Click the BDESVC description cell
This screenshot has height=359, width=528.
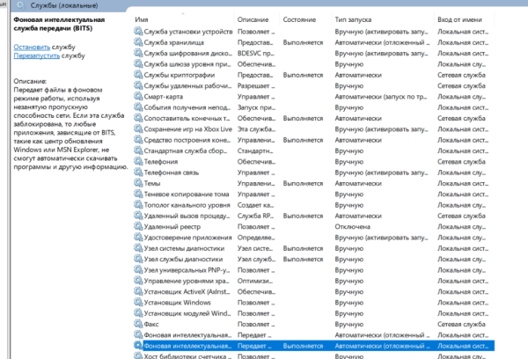click(255, 53)
